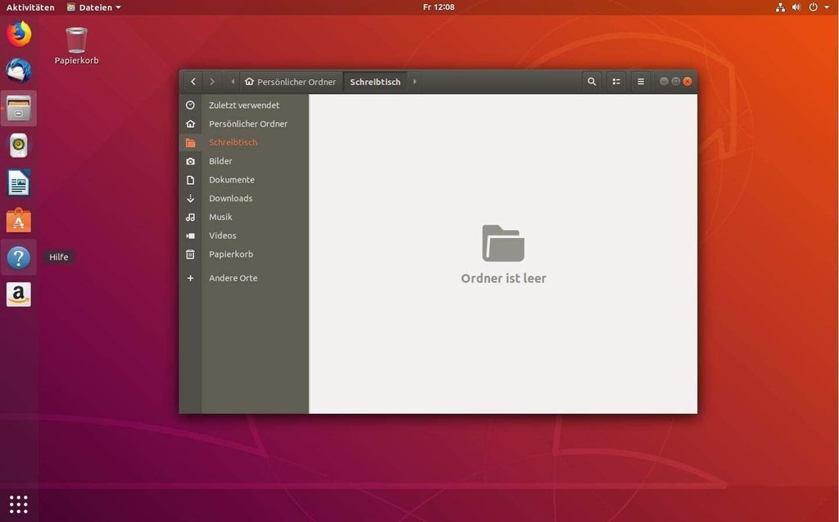Open the Aktivitäten menu
The image size is (839, 522).
(29, 7)
